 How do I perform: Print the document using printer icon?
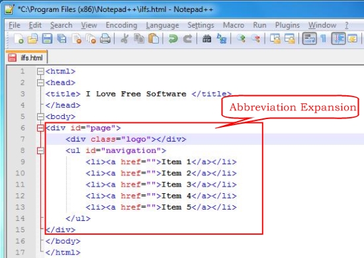click(x=105, y=38)
